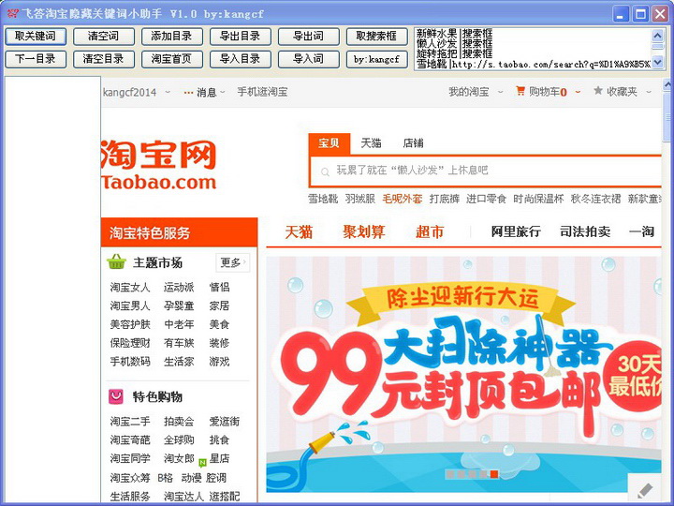Select the 宝贝 search tab
This screenshot has height=506, width=674.
tap(329, 142)
